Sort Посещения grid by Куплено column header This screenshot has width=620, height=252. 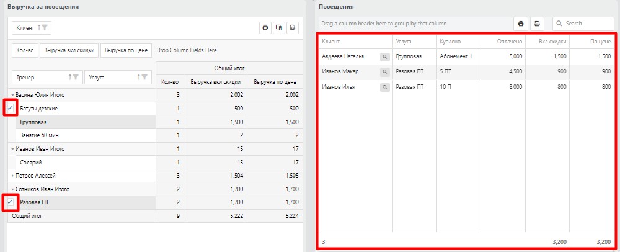(459, 42)
